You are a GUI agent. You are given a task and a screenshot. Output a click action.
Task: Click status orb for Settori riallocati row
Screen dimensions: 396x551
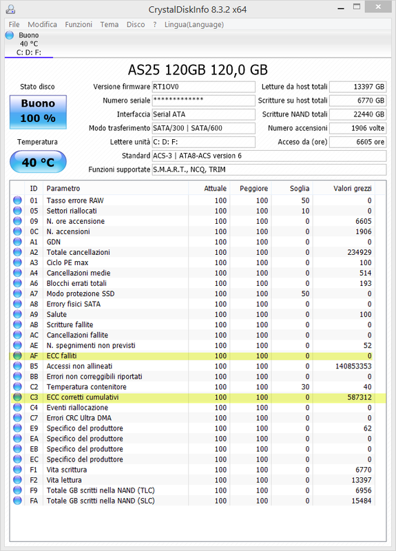coord(17,211)
